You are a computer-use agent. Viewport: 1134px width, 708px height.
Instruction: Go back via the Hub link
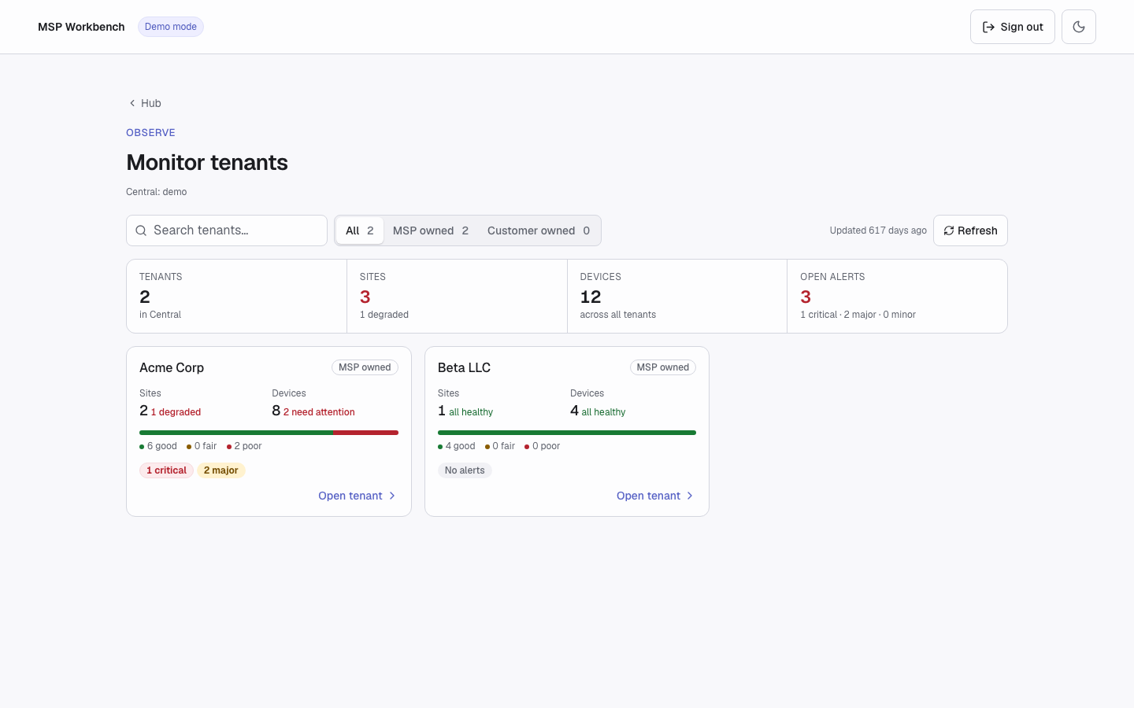(145, 103)
